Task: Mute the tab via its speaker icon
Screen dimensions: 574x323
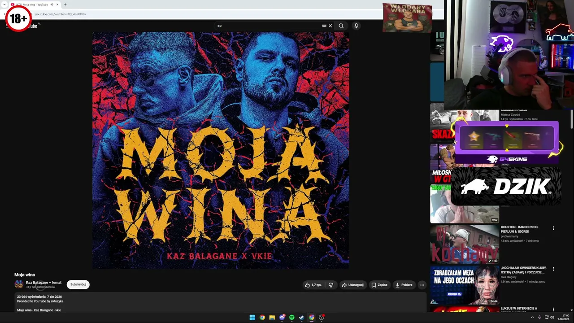Action: click(x=52, y=4)
